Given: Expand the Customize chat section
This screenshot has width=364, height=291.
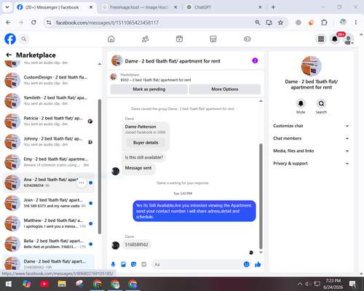Looking at the screenshot, I should tap(311, 126).
